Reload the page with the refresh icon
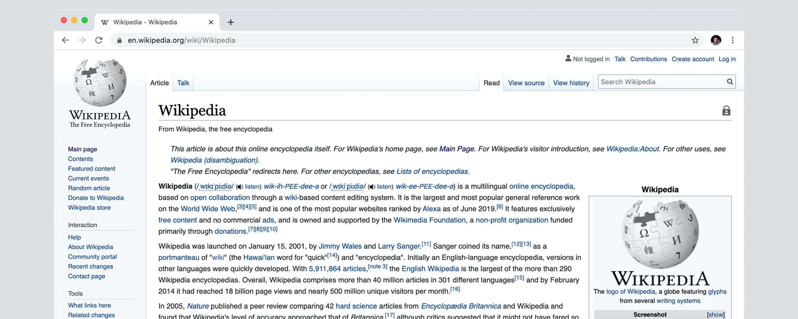This screenshot has width=798, height=319. tap(99, 40)
